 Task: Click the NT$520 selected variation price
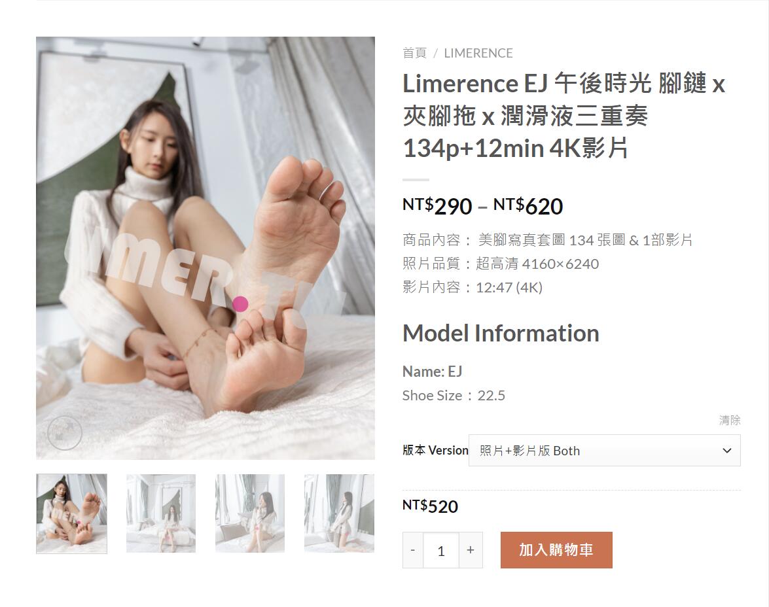[430, 506]
